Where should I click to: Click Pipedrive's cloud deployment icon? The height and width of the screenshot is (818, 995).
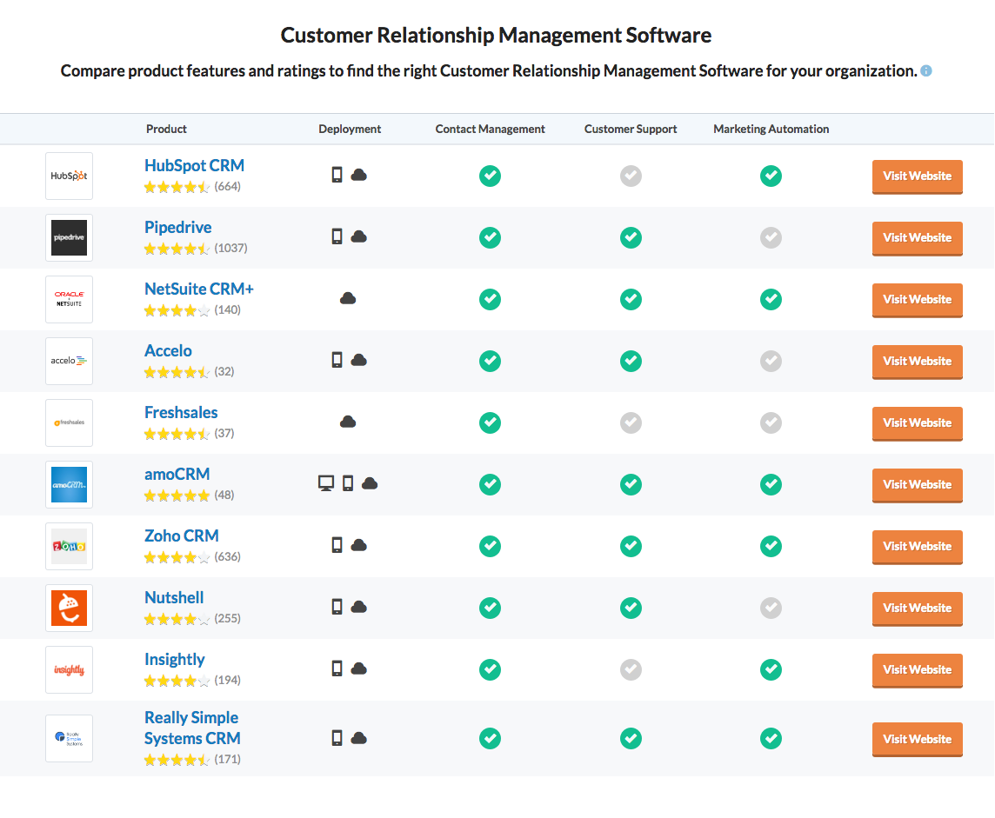(358, 236)
